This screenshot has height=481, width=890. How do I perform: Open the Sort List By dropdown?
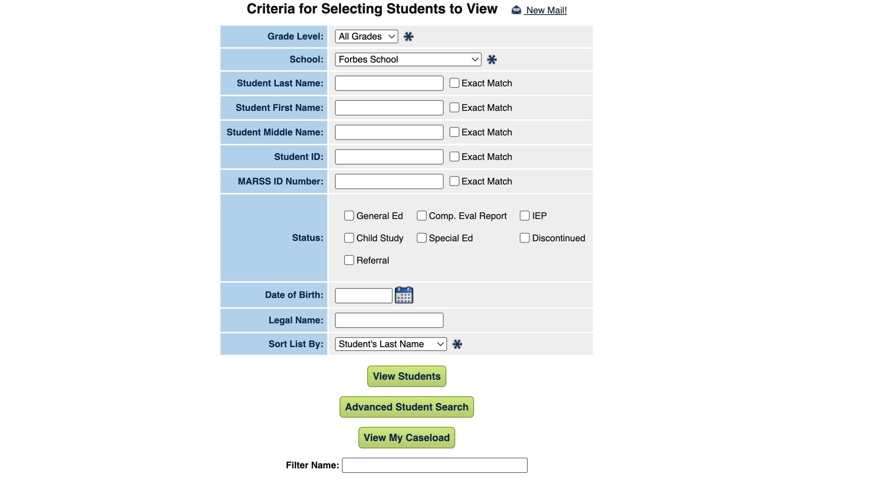(391, 344)
